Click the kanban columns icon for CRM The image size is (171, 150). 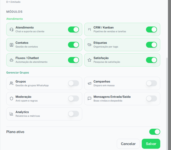click(89, 29)
